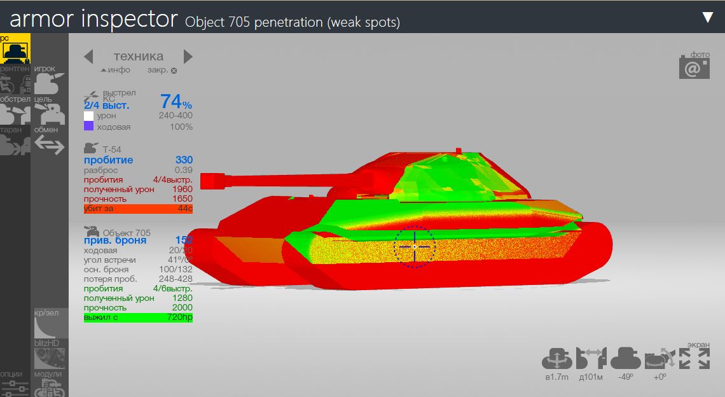Go to previous техника vehicle with left arrow

[89, 57]
